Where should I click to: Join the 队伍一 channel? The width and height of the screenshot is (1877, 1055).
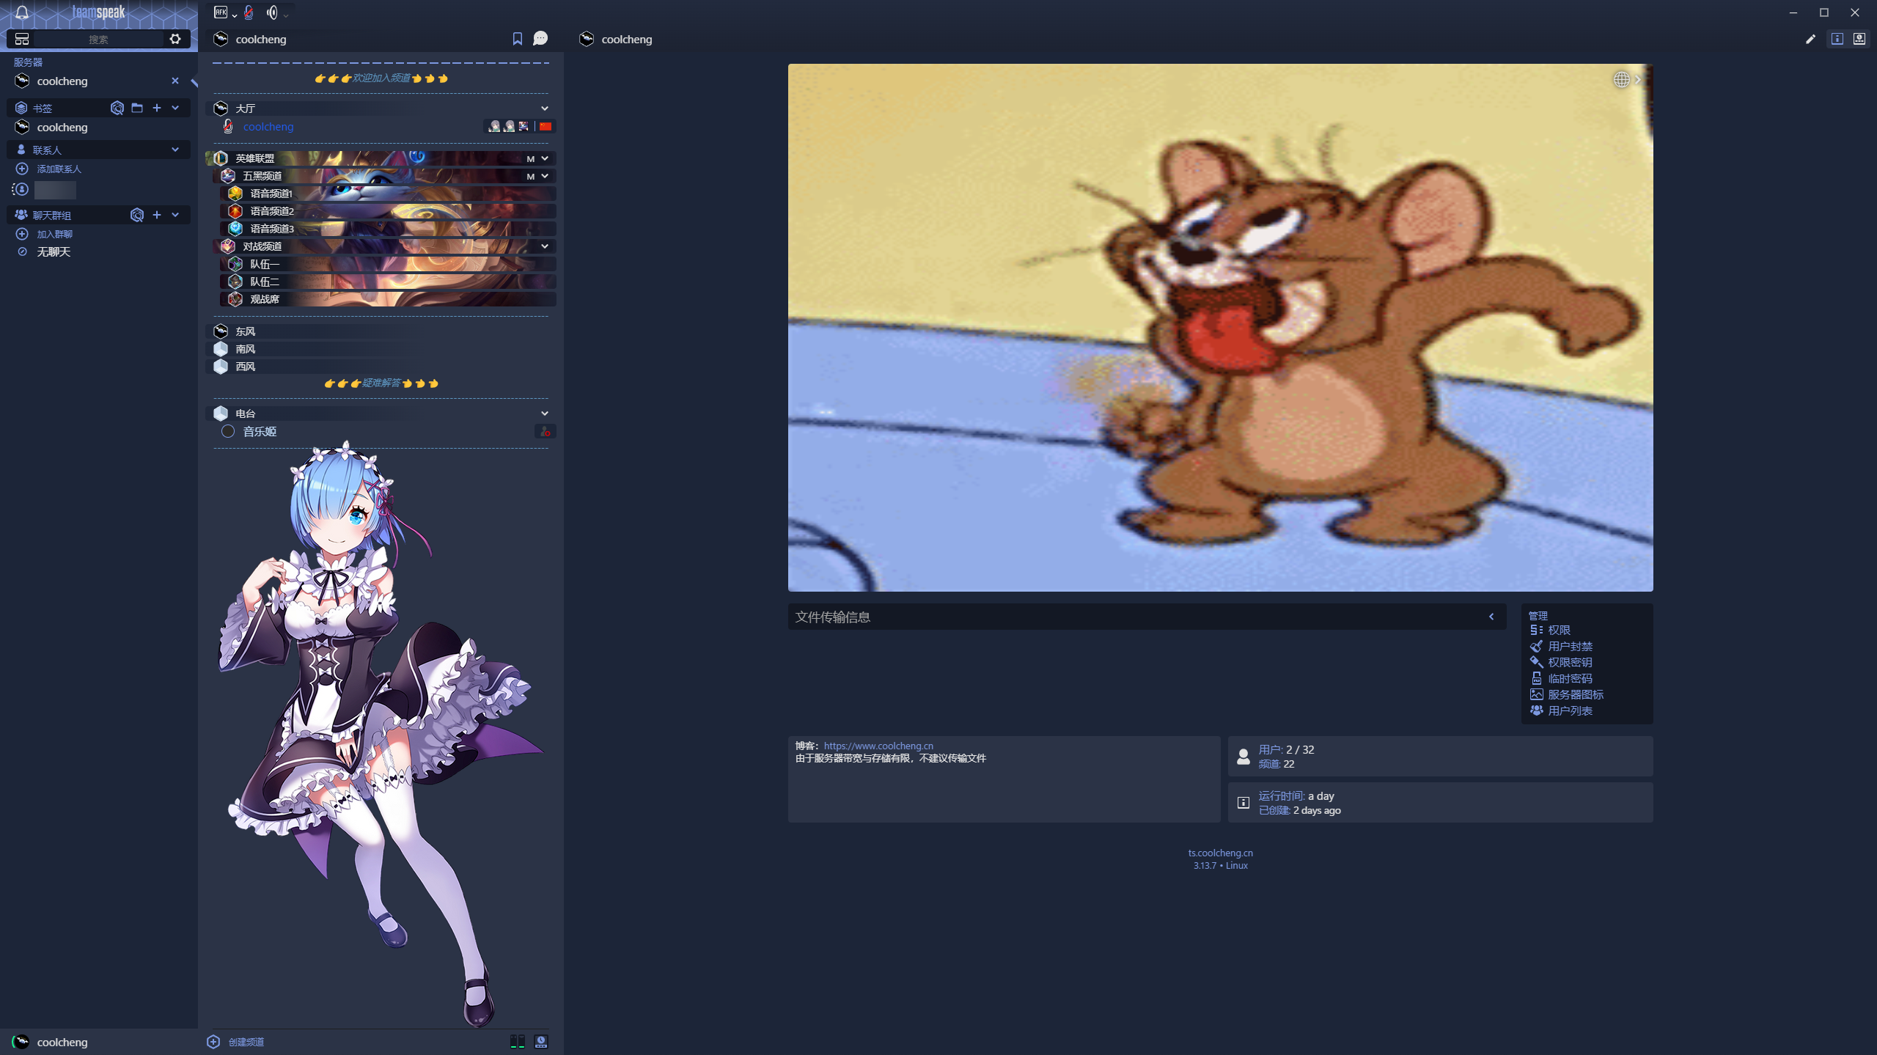388,264
